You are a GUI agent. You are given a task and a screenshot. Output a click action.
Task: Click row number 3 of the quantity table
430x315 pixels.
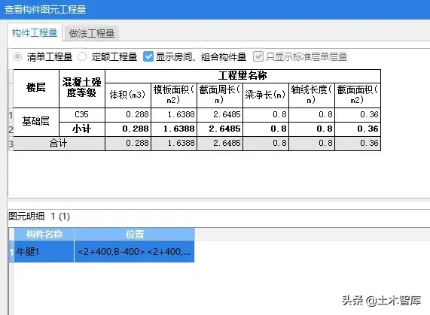click(x=11, y=144)
